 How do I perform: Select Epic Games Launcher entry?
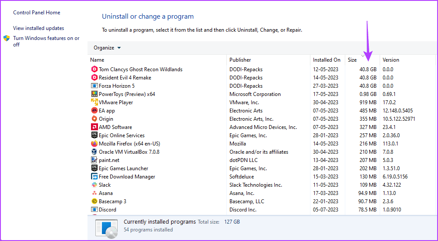(x=124, y=168)
